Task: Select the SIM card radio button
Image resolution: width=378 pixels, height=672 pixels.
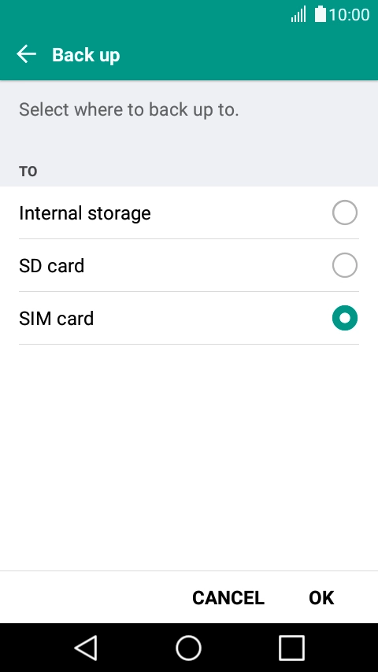Action: (x=345, y=318)
